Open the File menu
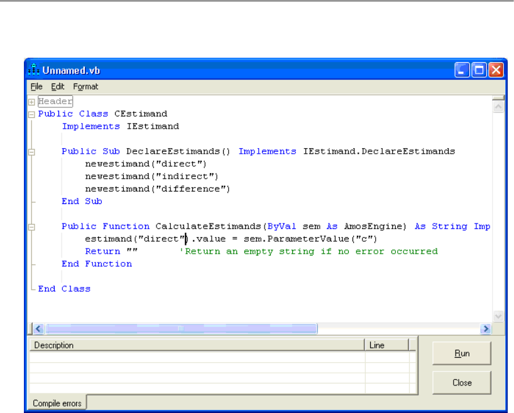The height and width of the screenshot is (413, 514). point(36,87)
